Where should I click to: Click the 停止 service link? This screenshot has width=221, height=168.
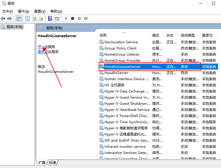41,47
